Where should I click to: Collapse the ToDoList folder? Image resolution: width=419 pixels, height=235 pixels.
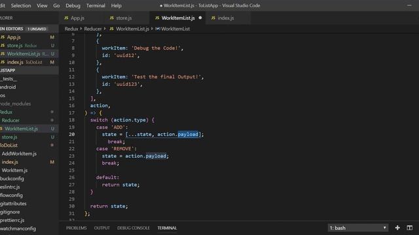(29, 145)
